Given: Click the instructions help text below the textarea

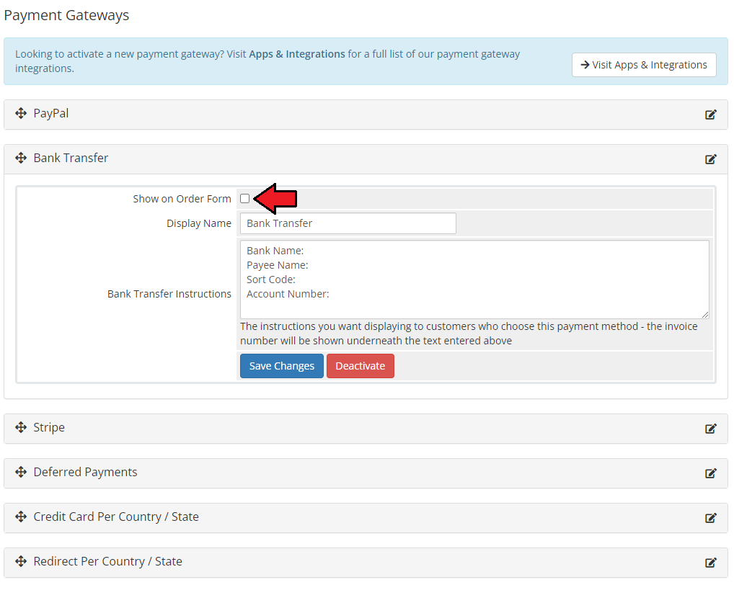Looking at the screenshot, I should tap(469, 334).
